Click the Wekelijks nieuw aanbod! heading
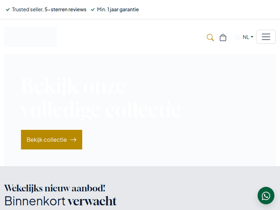Image resolution: width=280 pixels, height=210 pixels. 55,188
